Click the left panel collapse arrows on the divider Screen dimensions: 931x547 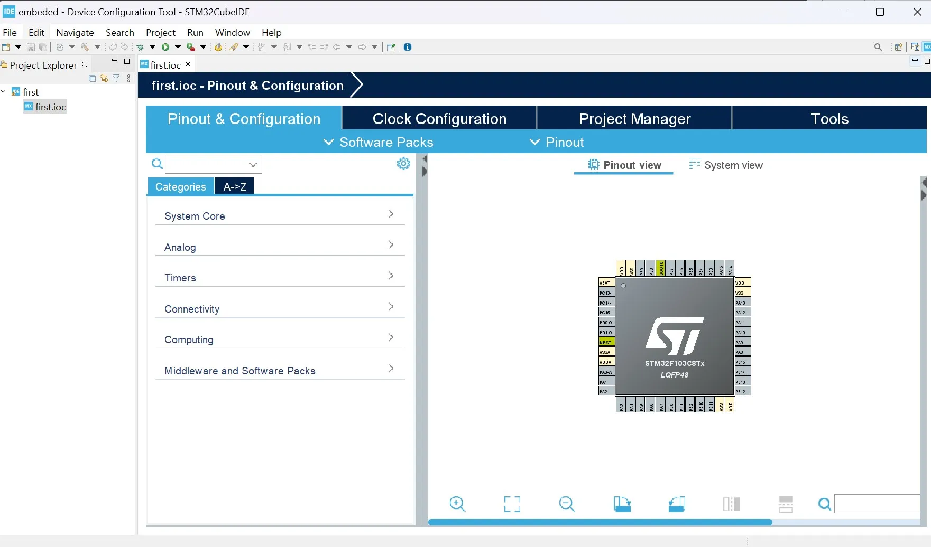coord(425,165)
